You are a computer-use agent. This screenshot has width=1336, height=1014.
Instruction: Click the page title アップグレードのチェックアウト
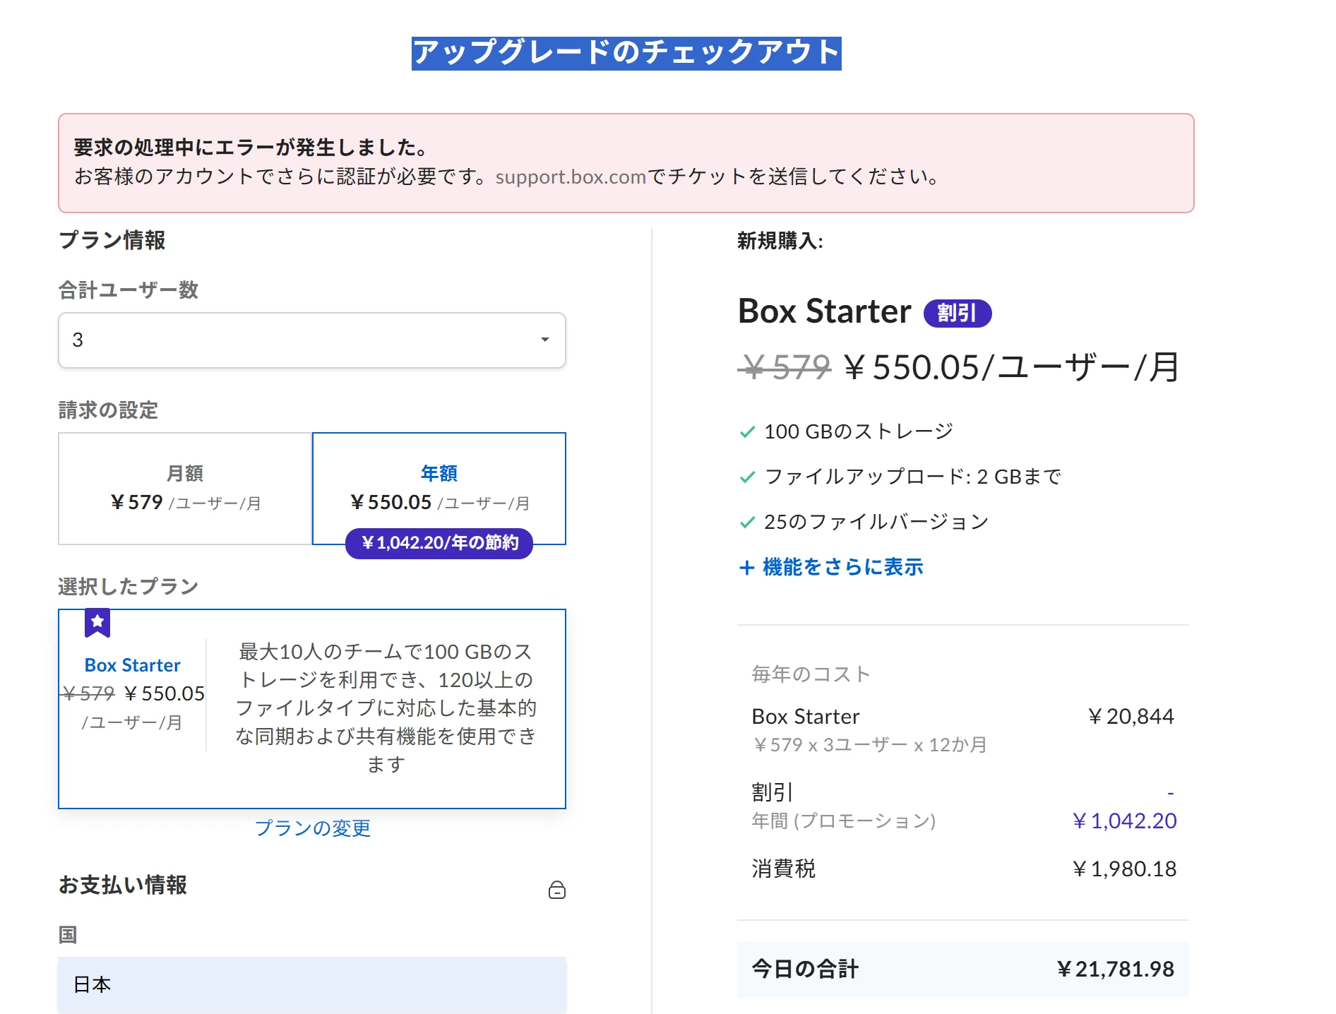626,53
